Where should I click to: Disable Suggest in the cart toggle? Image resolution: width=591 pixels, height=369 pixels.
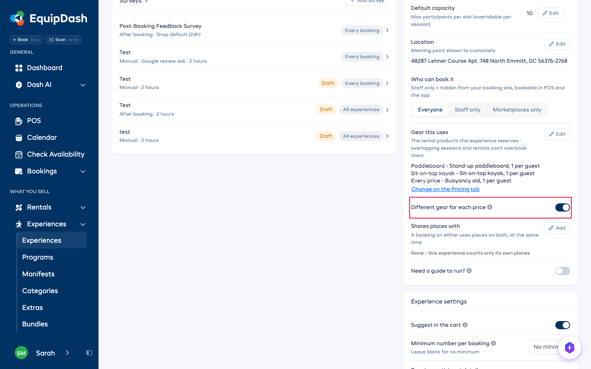[x=563, y=325]
